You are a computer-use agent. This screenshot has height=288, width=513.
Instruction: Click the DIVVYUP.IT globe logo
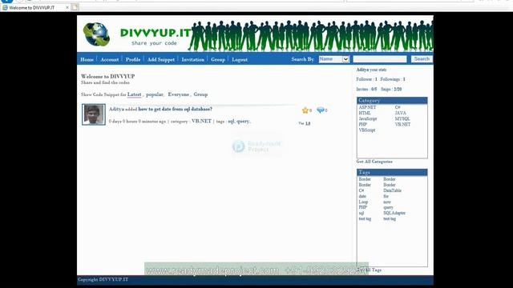(x=96, y=34)
